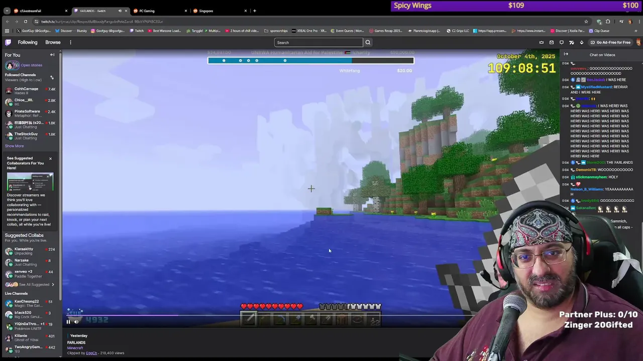This screenshot has height=361, width=643.
Task: Open the sponsorships bookmark folder
Action: point(276,31)
